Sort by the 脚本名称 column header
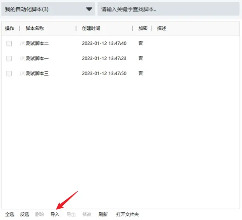The image size is (242, 220). tap(35, 28)
